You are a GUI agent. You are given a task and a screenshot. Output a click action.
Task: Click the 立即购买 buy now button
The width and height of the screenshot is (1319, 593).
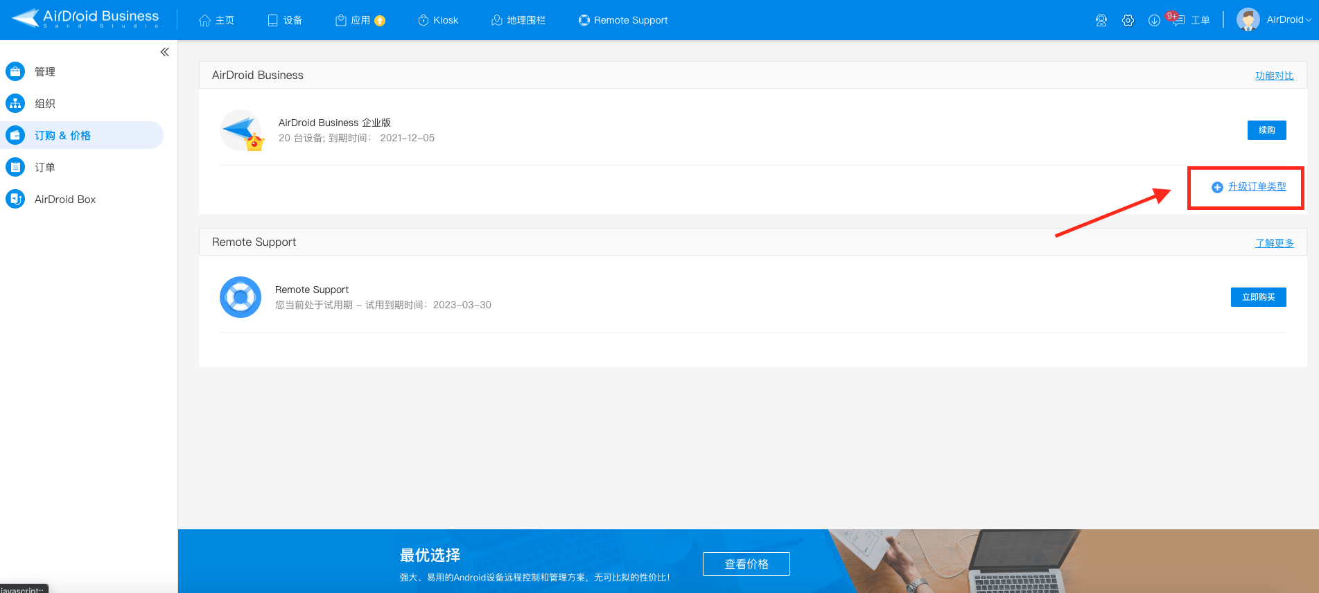(1259, 297)
